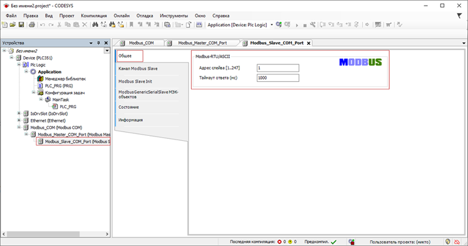Select the Modbus_Slave_COM_Port tree item

(73, 141)
